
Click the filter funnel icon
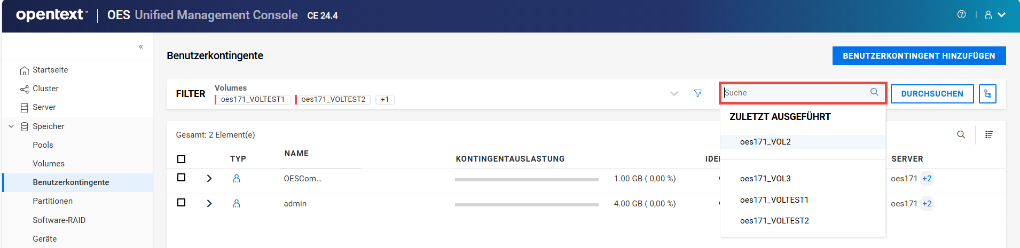[697, 93]
